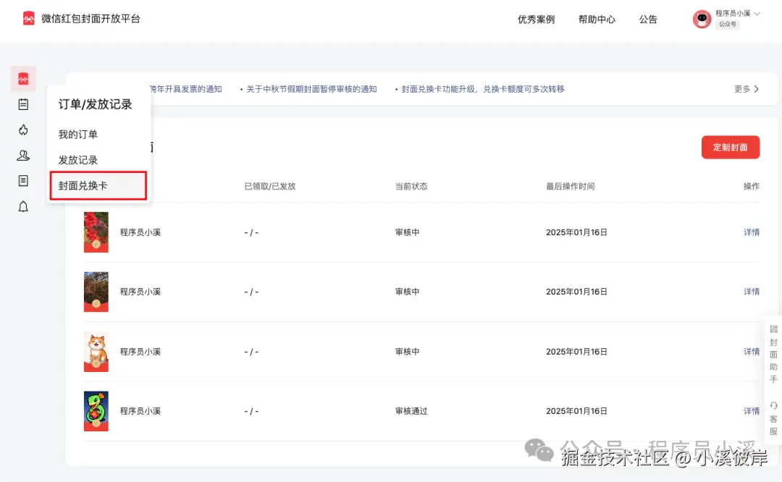Open 帮助中心 in the top navigation

pyautogui.click(x=597, y=20)
